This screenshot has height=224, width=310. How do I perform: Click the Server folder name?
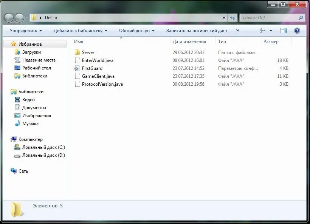pyautogui.click(x=88, y=53)
